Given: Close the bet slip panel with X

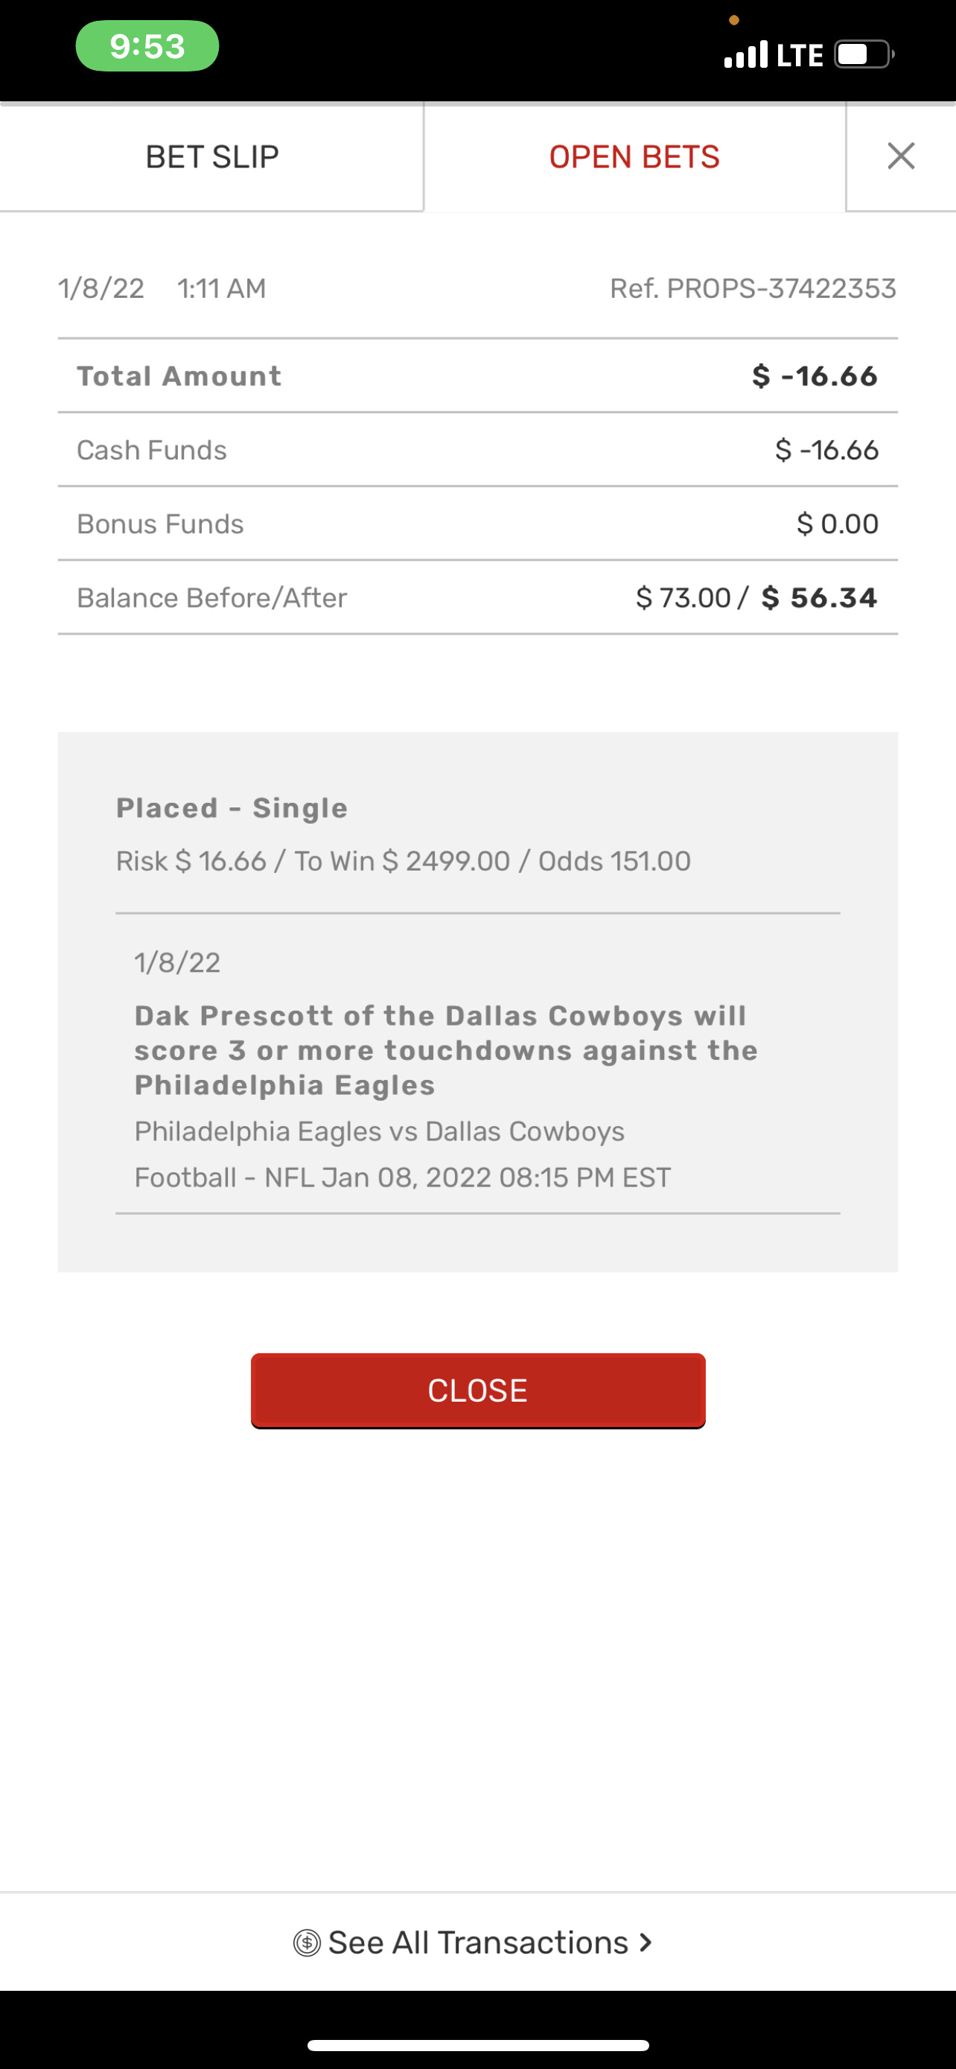Looking at the screenshot, I should coord(901,156).
